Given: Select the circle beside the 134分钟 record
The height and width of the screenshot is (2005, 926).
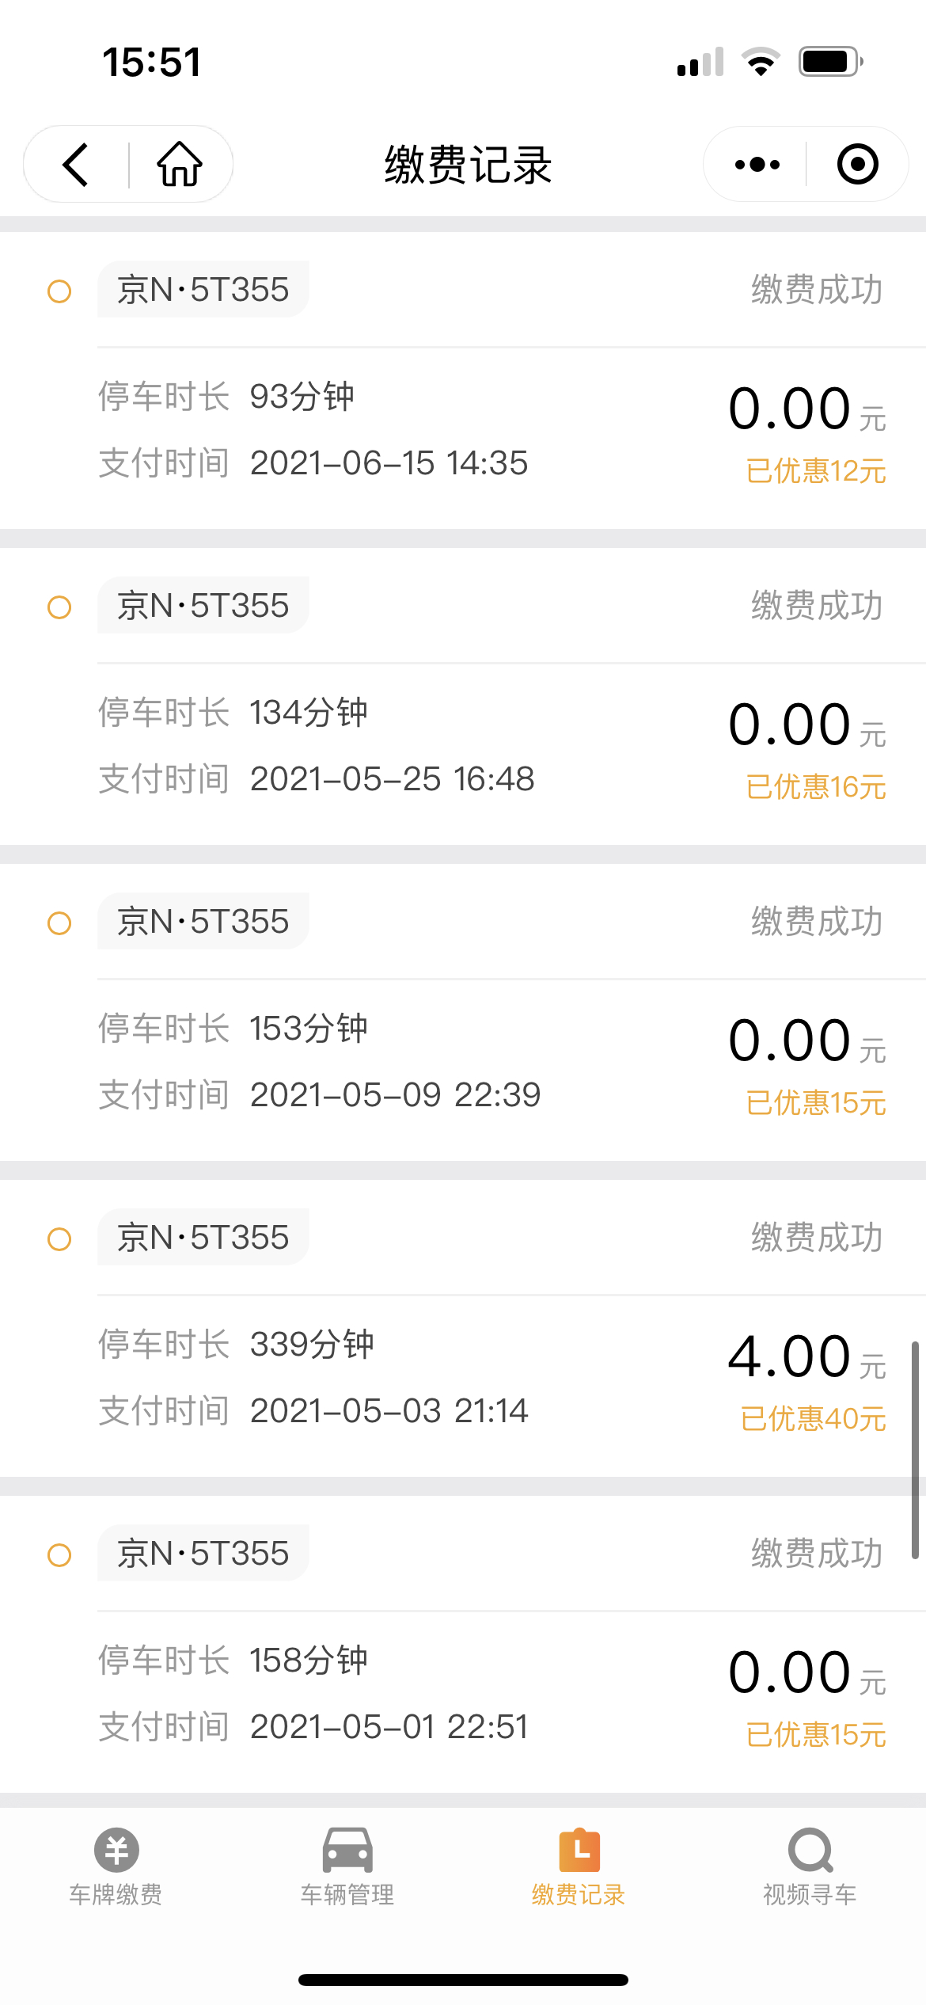Looking at the screenshot, I should coord(59,607).
